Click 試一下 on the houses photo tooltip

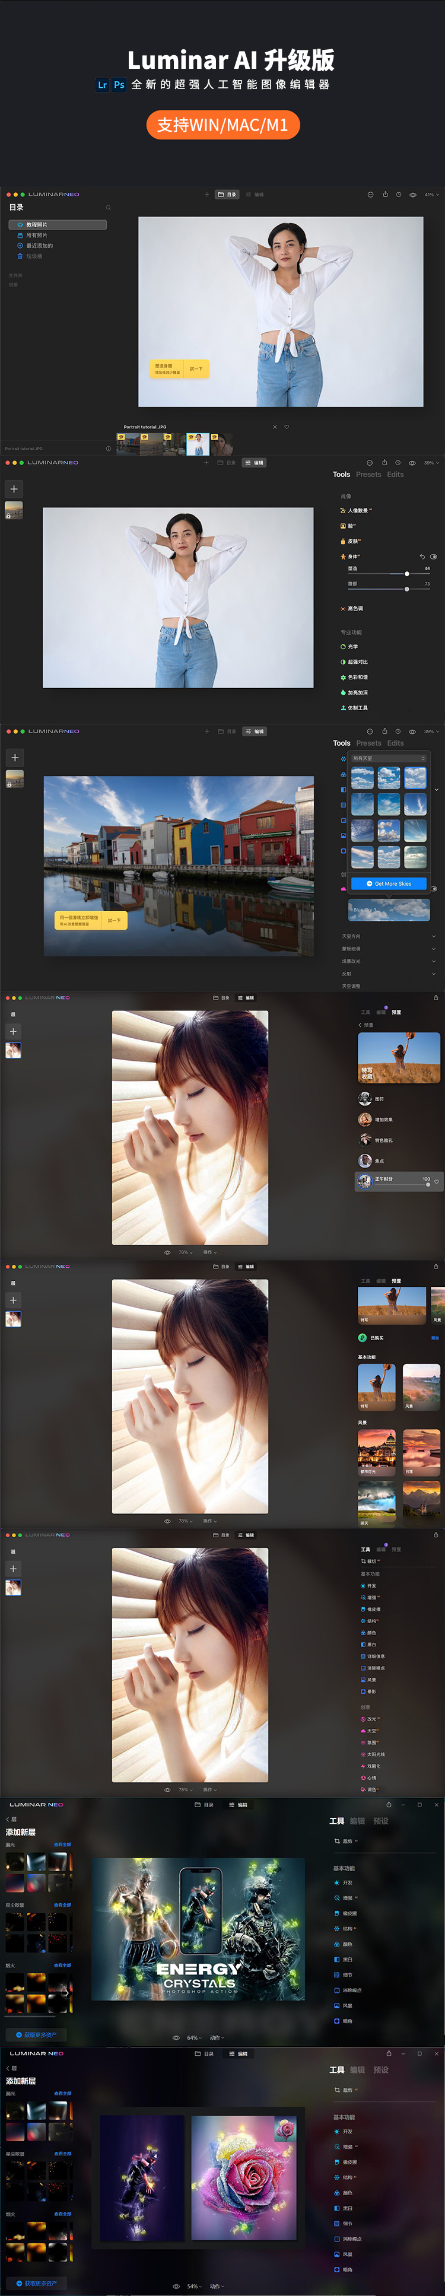tap(114, 921)
